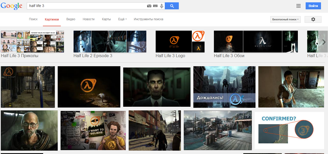Switch to the Поиск tab

(33, 19)
